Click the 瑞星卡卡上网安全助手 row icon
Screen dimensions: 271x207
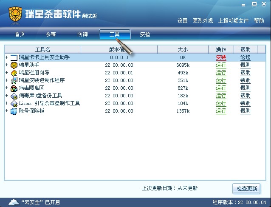click(14, 57)
